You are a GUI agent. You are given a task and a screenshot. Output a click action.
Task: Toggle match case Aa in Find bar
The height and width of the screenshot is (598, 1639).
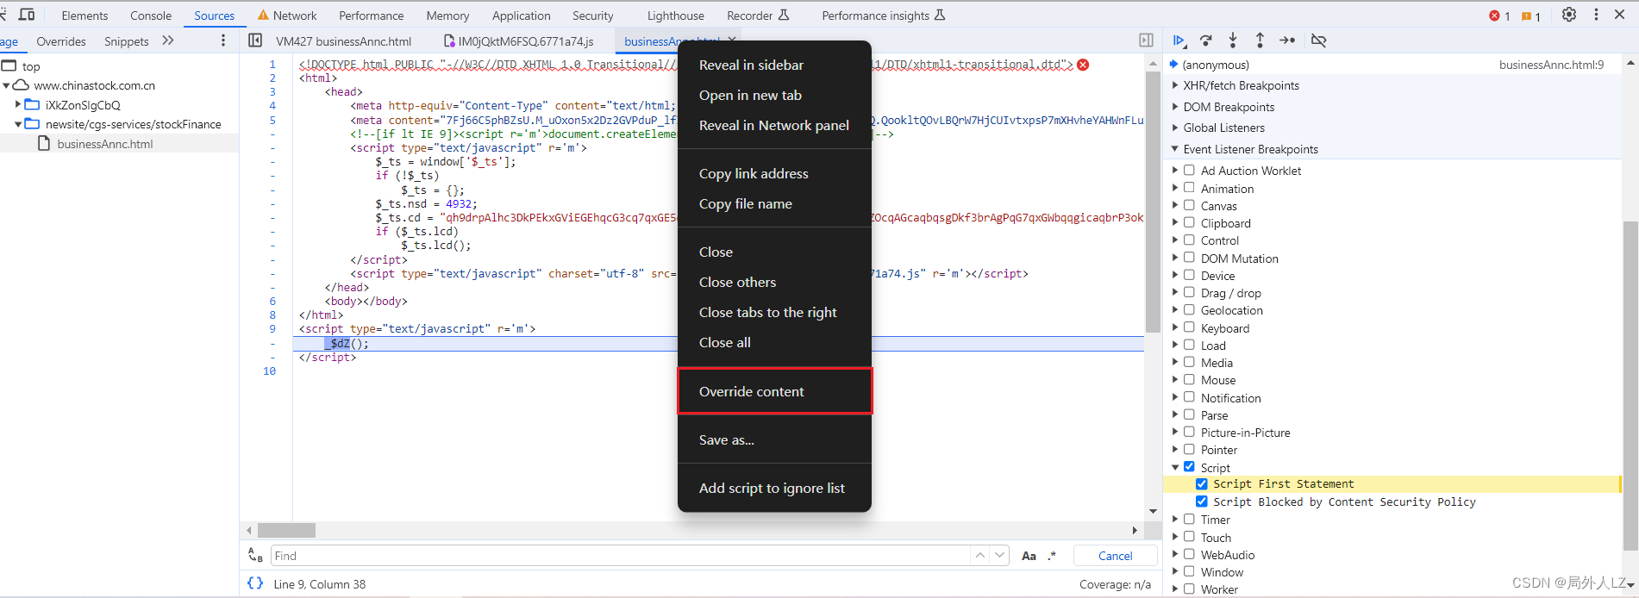[1029, 556]
